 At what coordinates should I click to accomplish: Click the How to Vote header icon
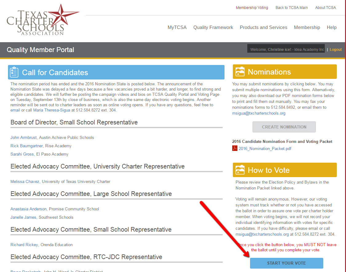coord(240,170)
